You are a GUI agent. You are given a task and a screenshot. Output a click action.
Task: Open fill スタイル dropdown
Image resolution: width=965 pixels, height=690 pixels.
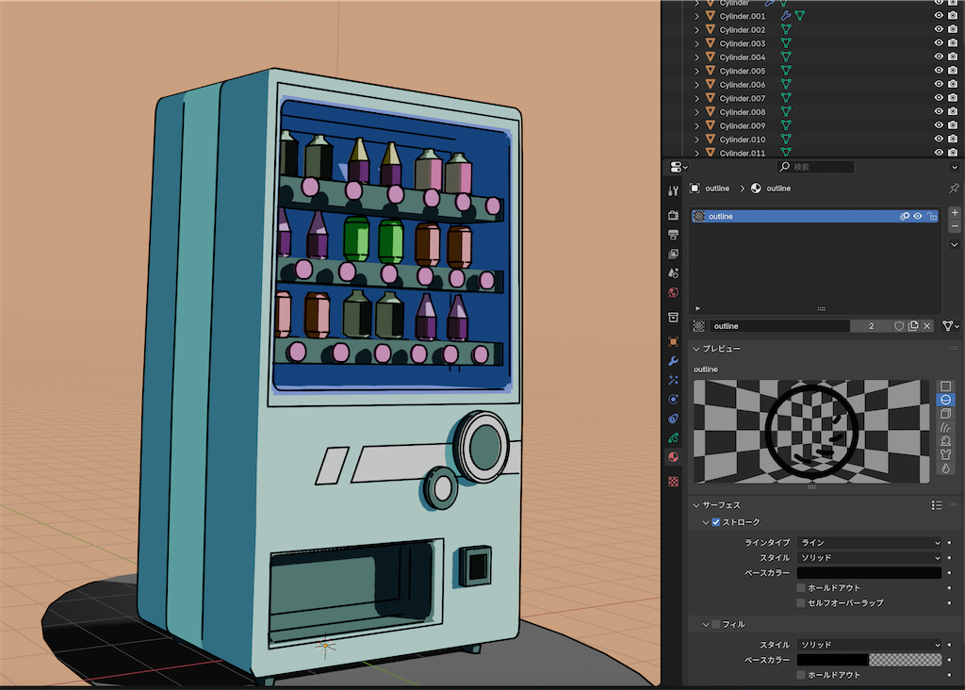click(869, 645)
